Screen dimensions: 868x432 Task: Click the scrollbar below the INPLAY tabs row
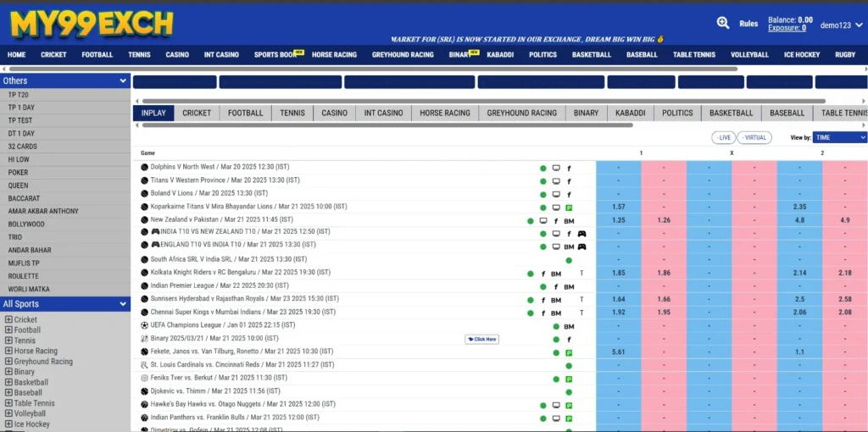(387, 125)
